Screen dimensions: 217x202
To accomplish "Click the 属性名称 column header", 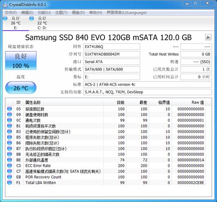I will 64,102.
